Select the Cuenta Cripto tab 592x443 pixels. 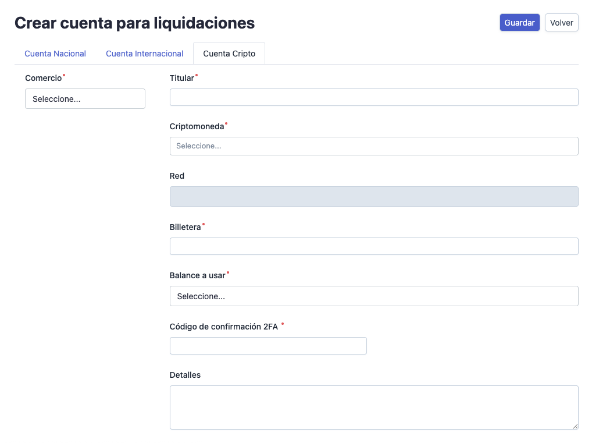pyautogui.click(x=229, y=53)
